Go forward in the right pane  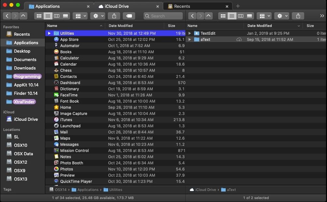coord(200,16)
